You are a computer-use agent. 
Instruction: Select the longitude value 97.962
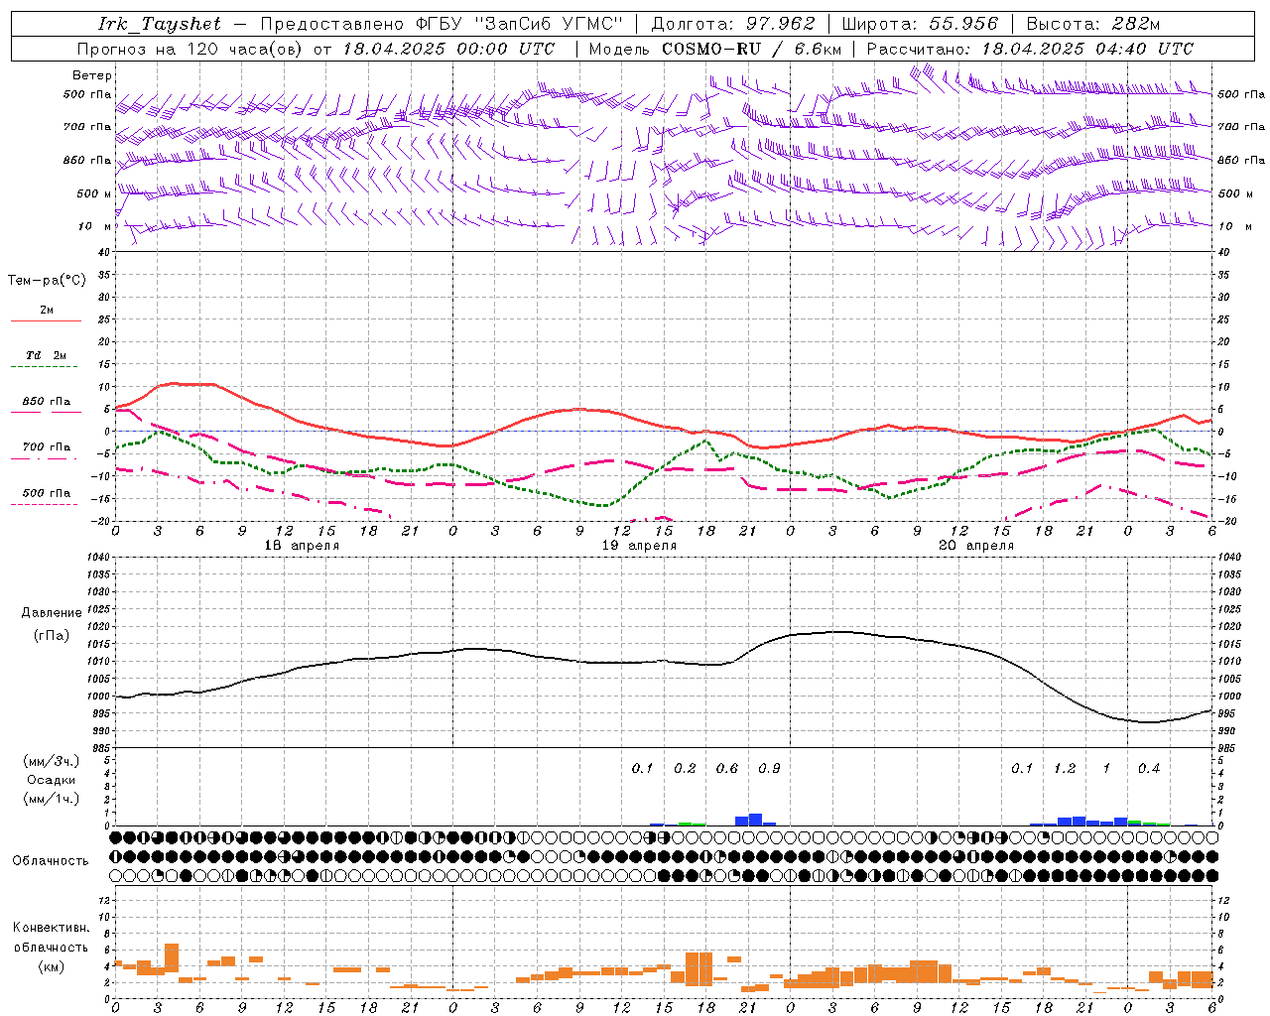[x=781, y=24]
